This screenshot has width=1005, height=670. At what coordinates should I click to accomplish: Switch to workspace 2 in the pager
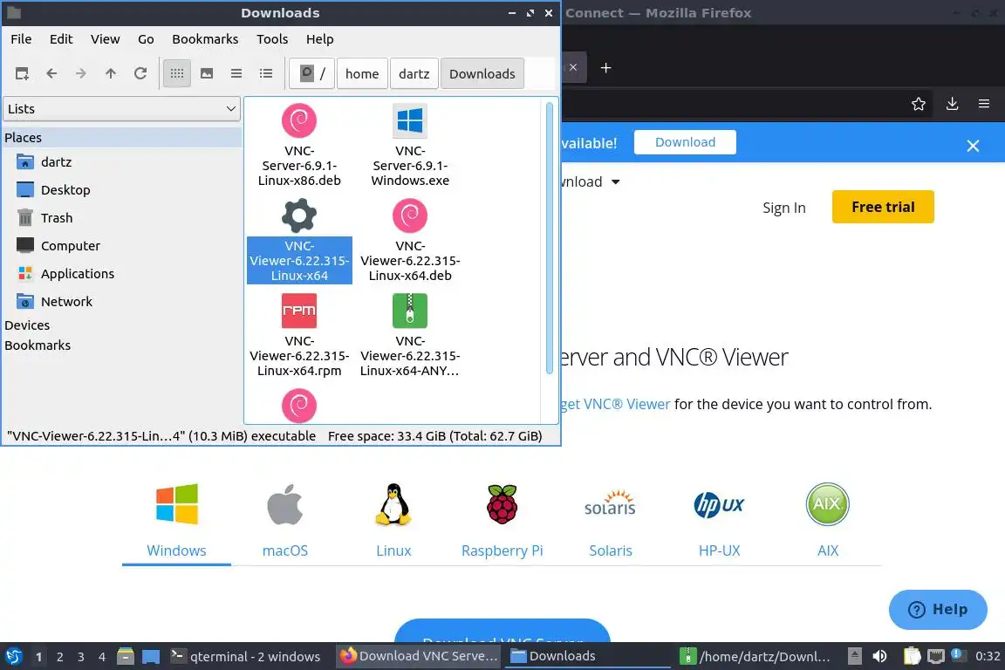[59, 657]
